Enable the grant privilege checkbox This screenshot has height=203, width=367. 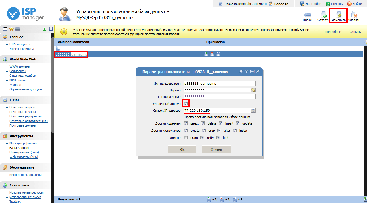click(186, 138)
